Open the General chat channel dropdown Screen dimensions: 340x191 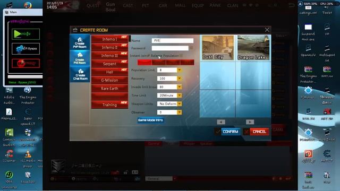pos(174,179)
